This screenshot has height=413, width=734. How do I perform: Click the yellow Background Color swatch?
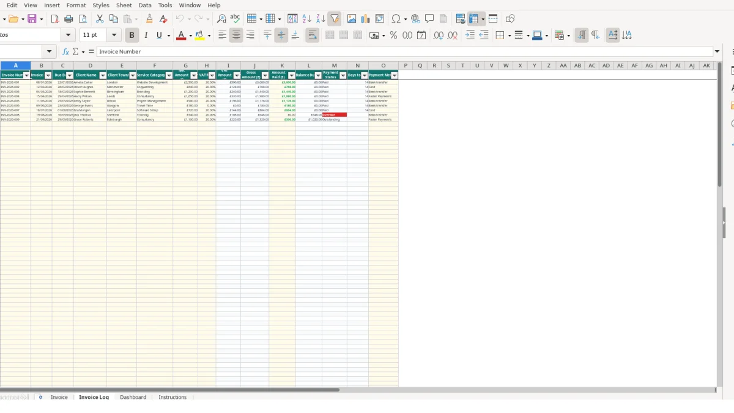tap(200, 35)
